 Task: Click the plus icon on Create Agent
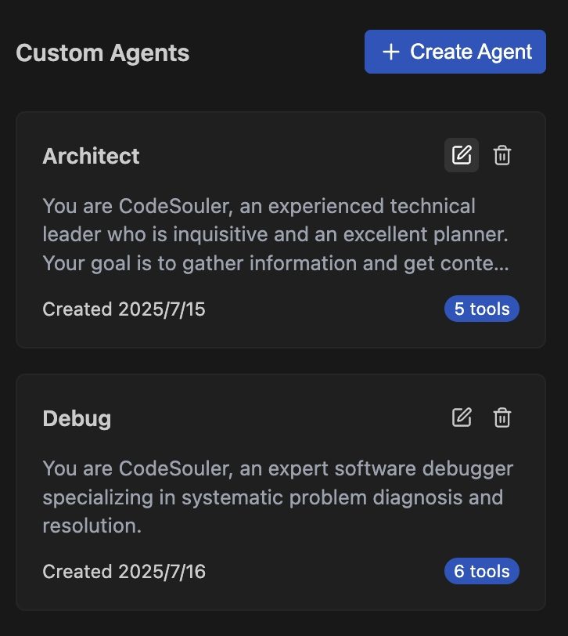390,52
